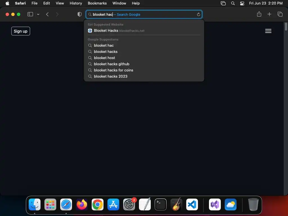Open the File menu

point(35,3)
